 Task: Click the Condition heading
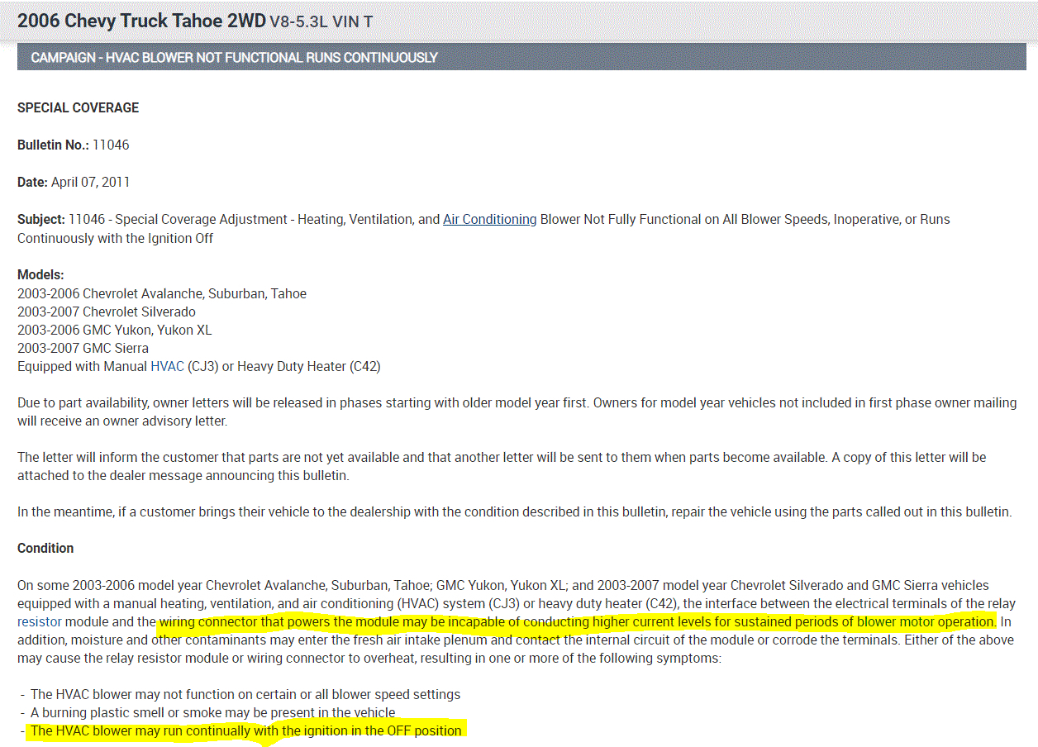[45, 549]
